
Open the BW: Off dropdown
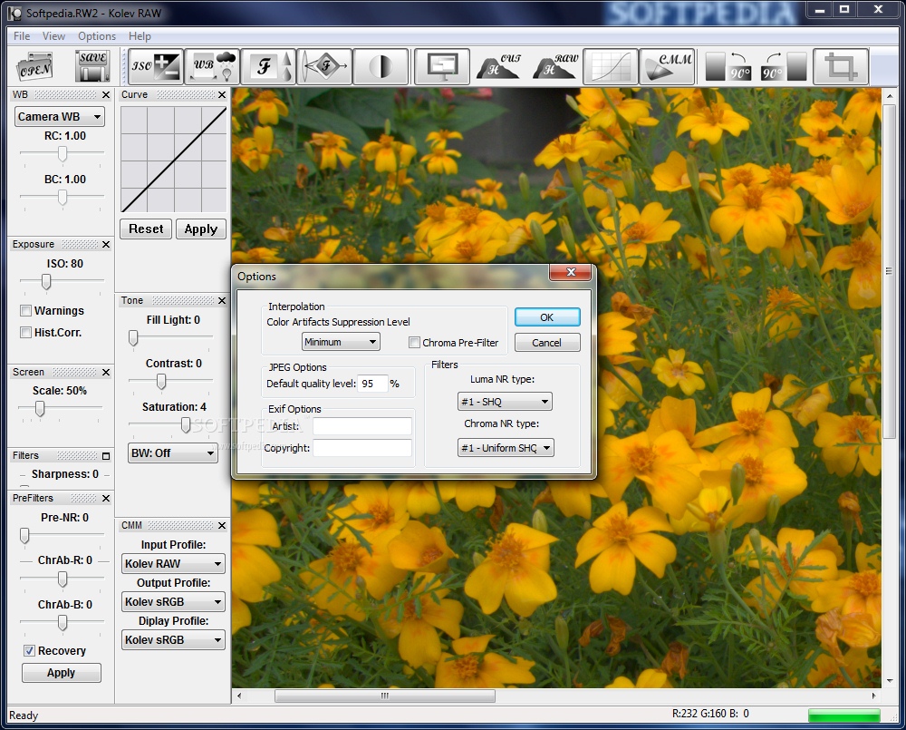(173, 453)
